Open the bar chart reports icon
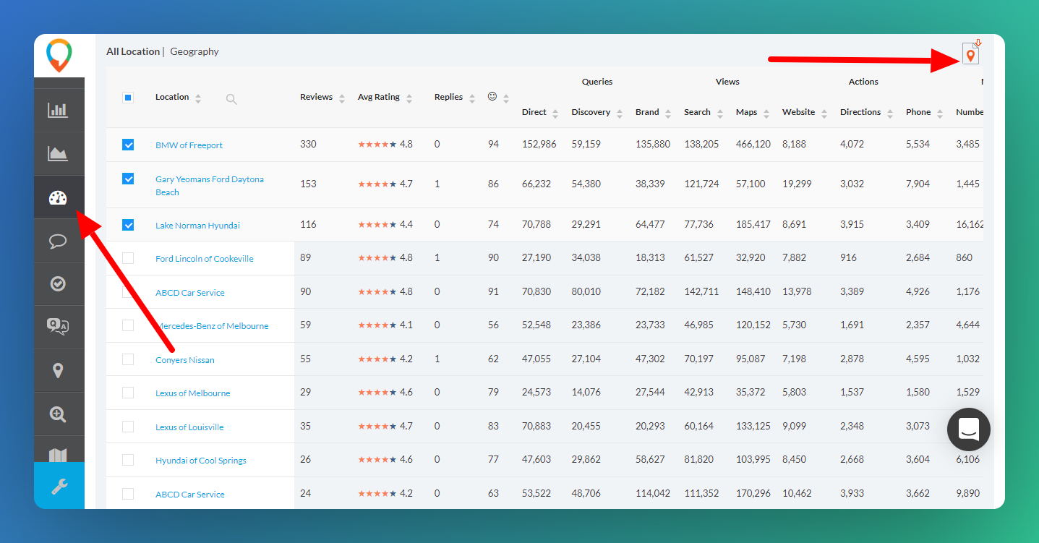1039x543 pixels. (58, 110)
